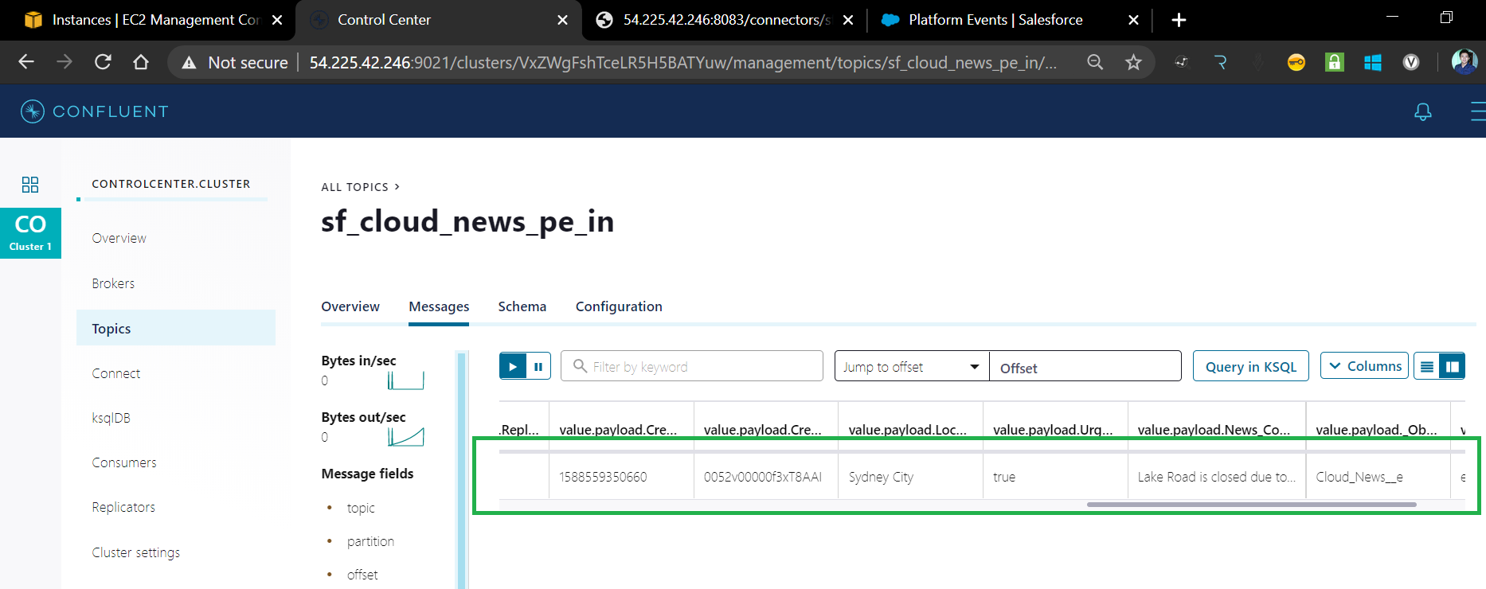The image size is (1486, 589).
Task: Click the zoom magnifier in address bar
Action: pos(1095,62)
